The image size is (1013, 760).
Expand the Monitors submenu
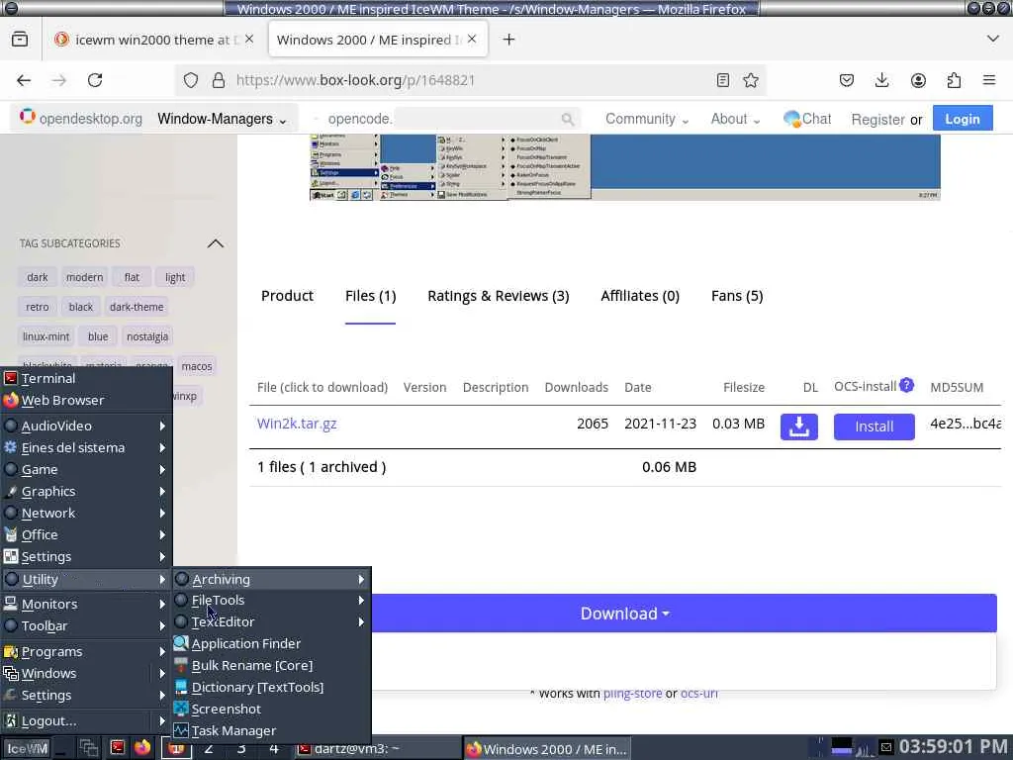[87, 604]
